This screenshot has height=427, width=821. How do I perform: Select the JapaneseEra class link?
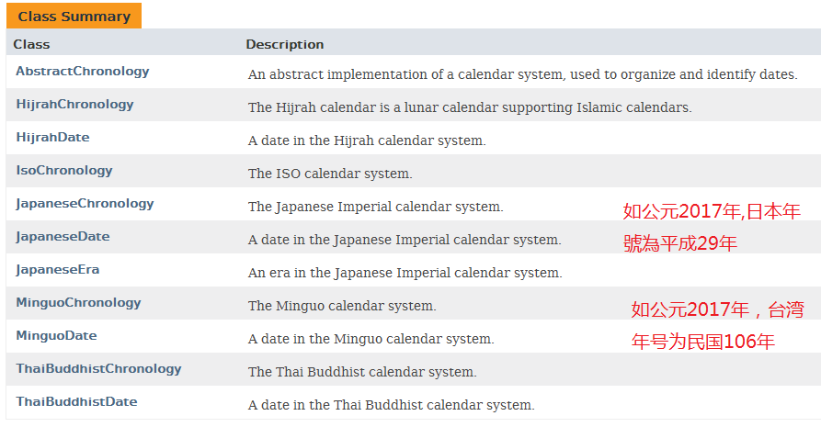(x=57, y=269)
